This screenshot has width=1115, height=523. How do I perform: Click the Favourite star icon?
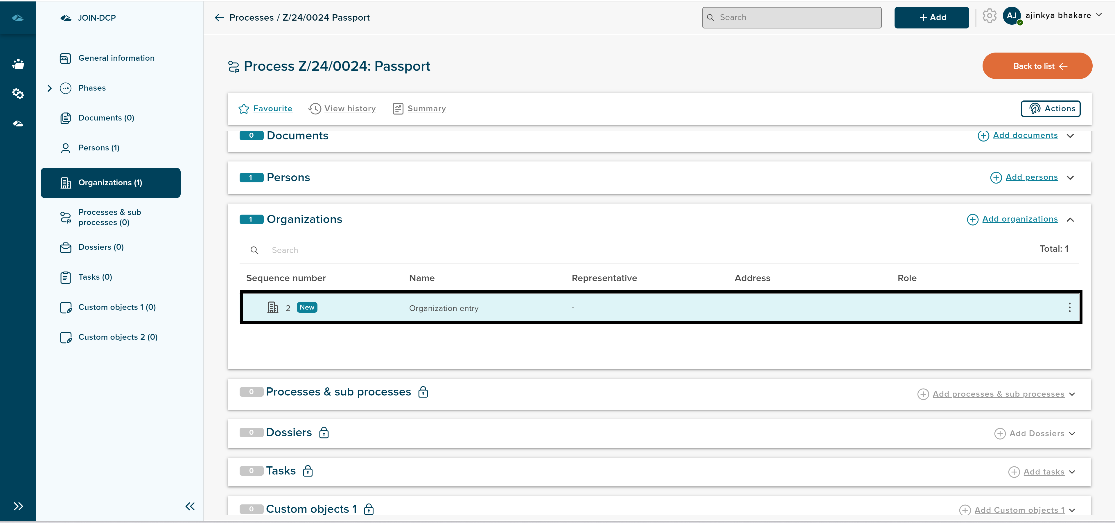pos(244,109)
